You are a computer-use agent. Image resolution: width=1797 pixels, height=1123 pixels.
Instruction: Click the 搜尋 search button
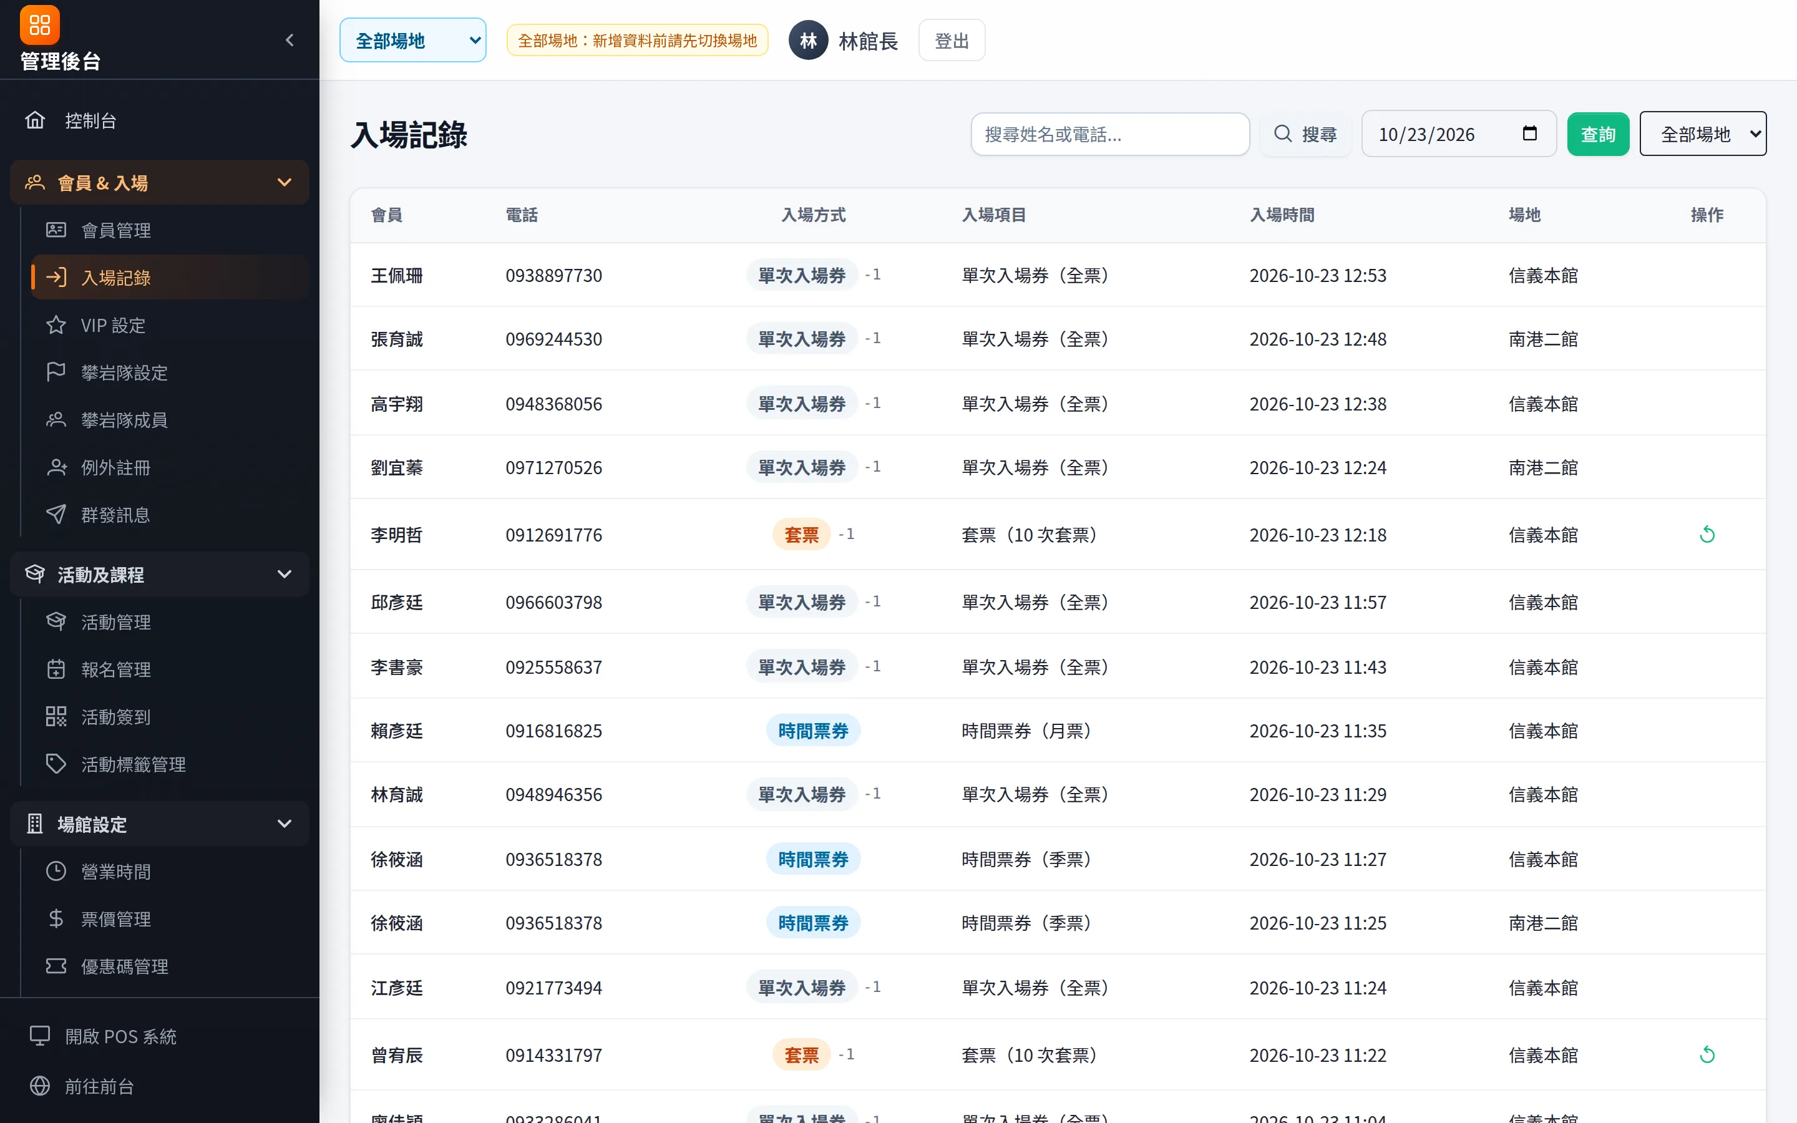(x=1305, y=134)
